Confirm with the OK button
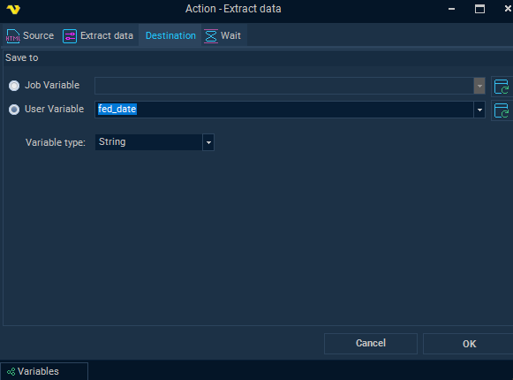Viewport: 513px width, 380px height. (469, 343)
